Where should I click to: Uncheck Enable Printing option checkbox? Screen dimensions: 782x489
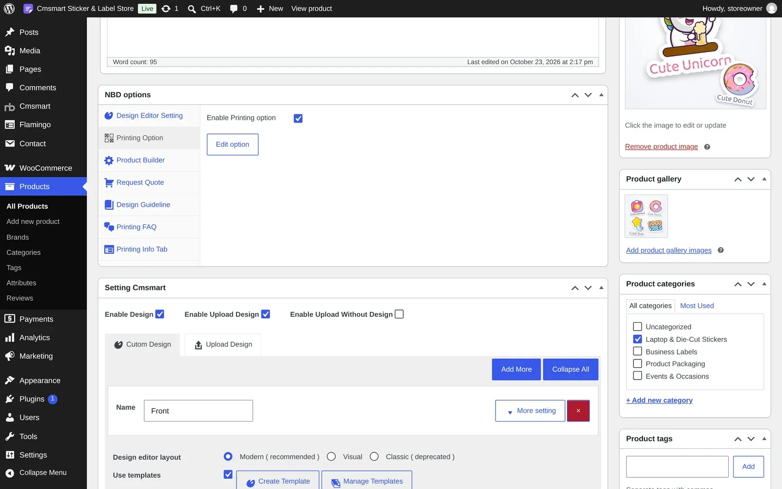click(x=298, y=118)
